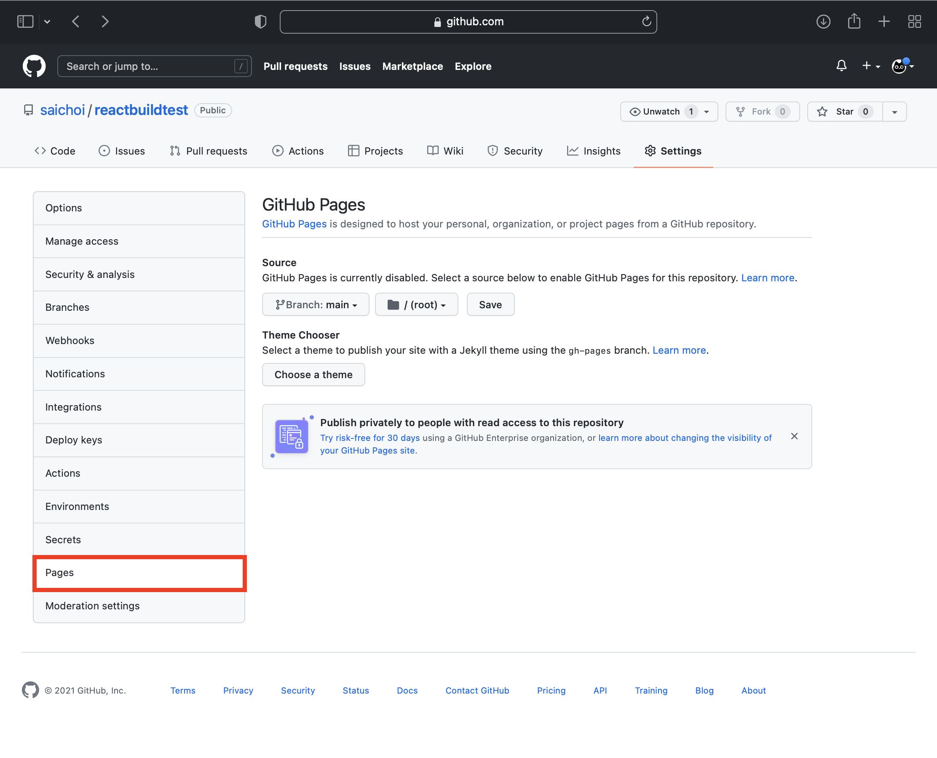Go back with the browser back arrow

point(76,21)
